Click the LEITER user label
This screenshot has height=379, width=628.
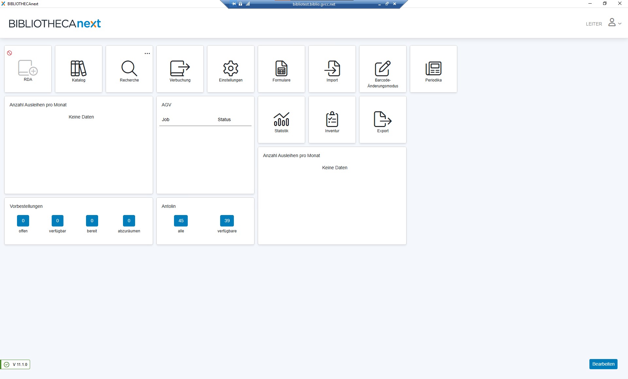(x=594, y=24)
